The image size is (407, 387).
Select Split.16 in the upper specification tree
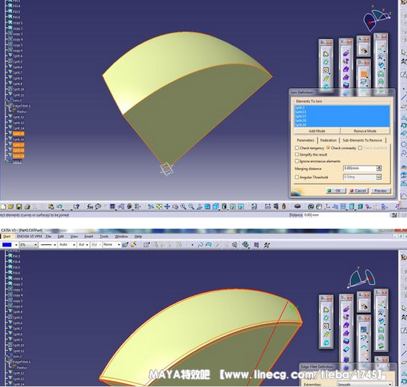click(18, 139)
